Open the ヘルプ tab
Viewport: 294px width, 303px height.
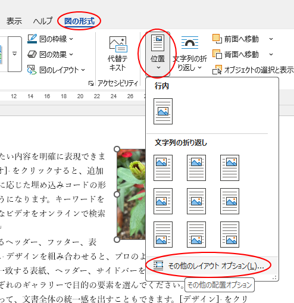click(43, 21)
